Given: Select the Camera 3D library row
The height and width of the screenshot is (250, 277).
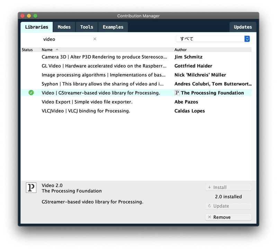Looking at the screenshot, I should point(136,57).
